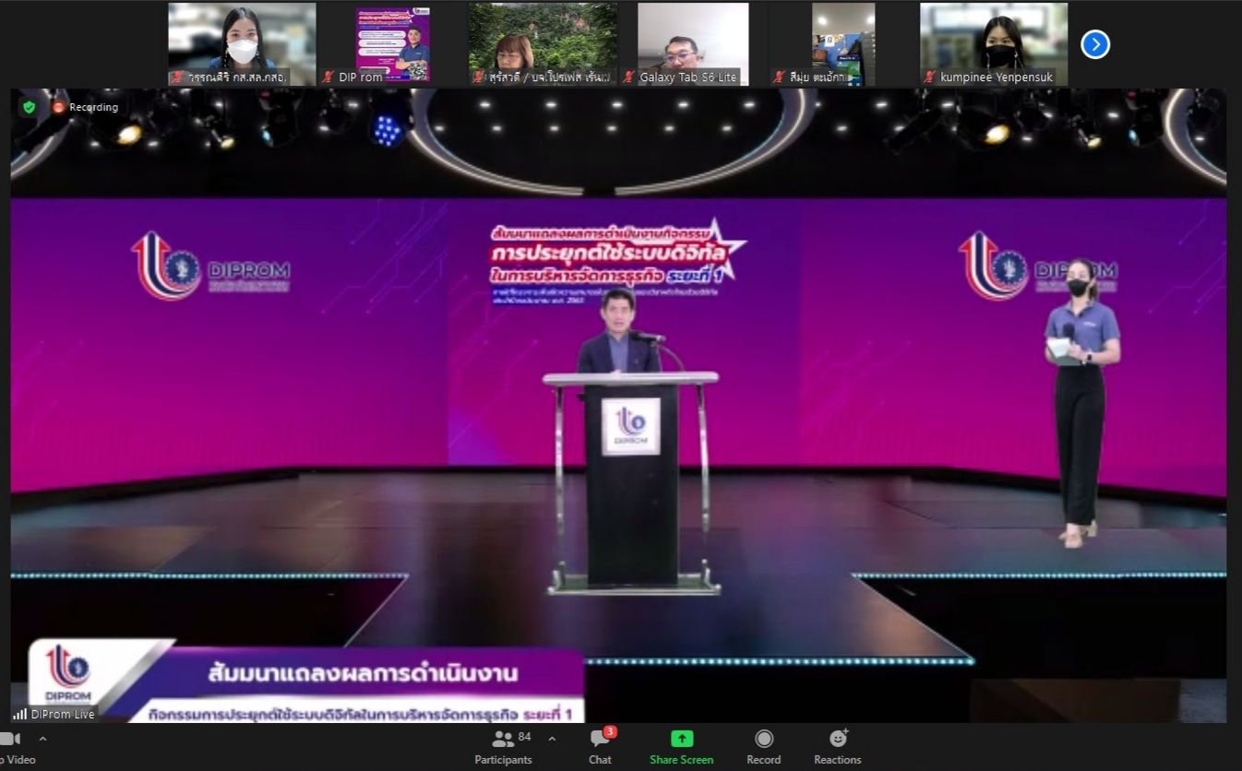
Task: Select the Galaxy Tab S6 Lite video thumbnail
Action: tap(693, 44)
